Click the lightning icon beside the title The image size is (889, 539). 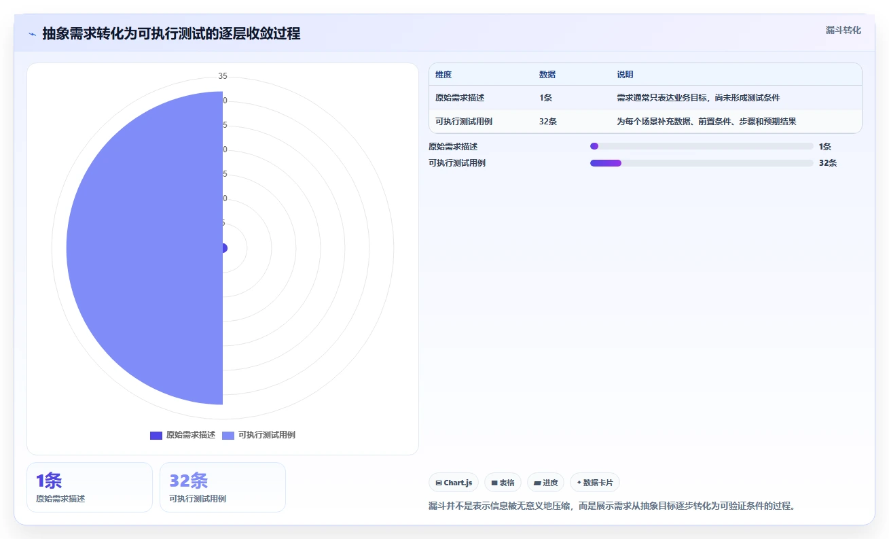pos(32,34)
